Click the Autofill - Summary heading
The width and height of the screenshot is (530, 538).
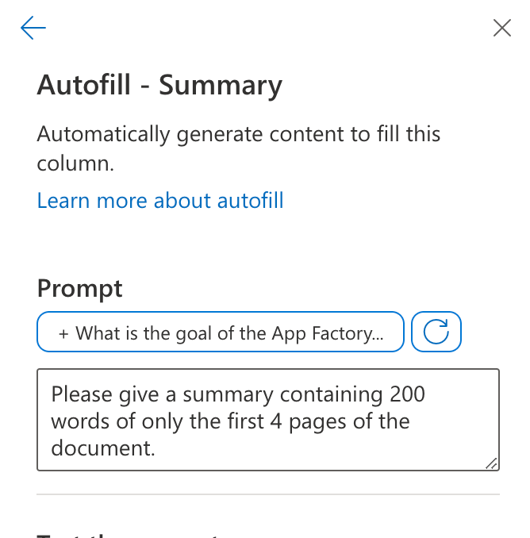pos(159,86)
